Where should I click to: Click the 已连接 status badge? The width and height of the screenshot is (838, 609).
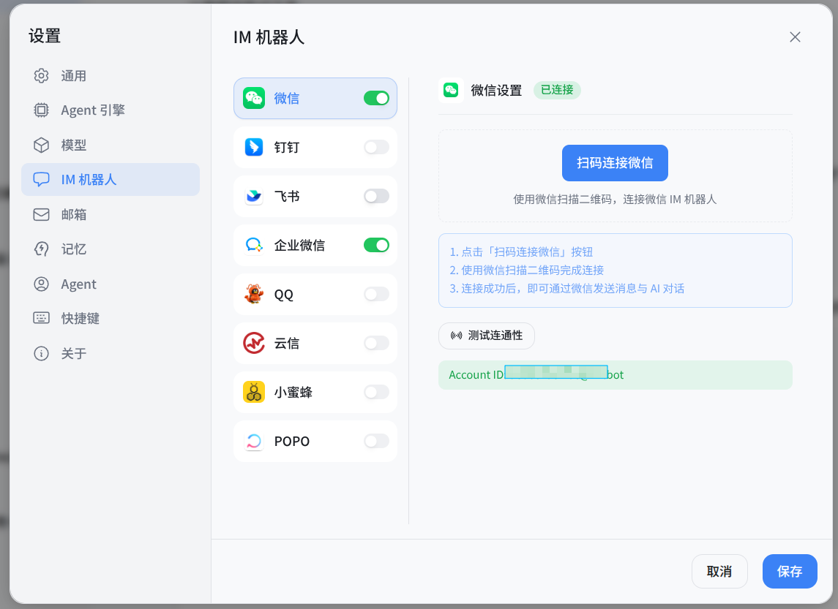pyautogui.click(x=557, y=90)
